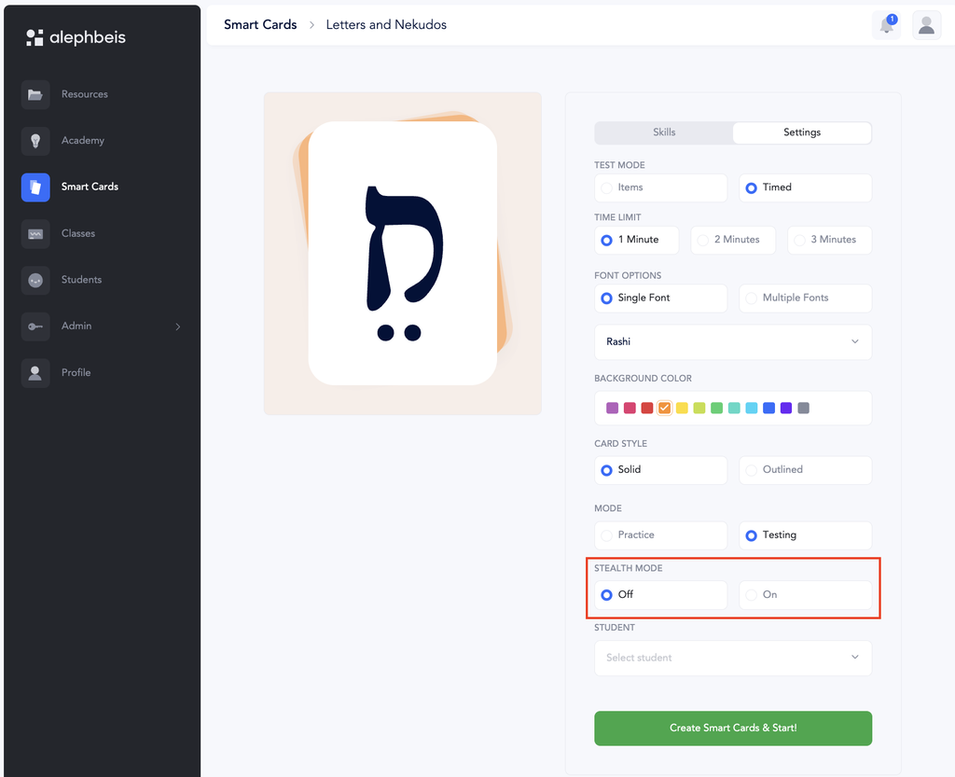Click the Academy lightbulb icon
Image resolution: width=955 pixels, height=777 pixels.
(x=35, y=141)
